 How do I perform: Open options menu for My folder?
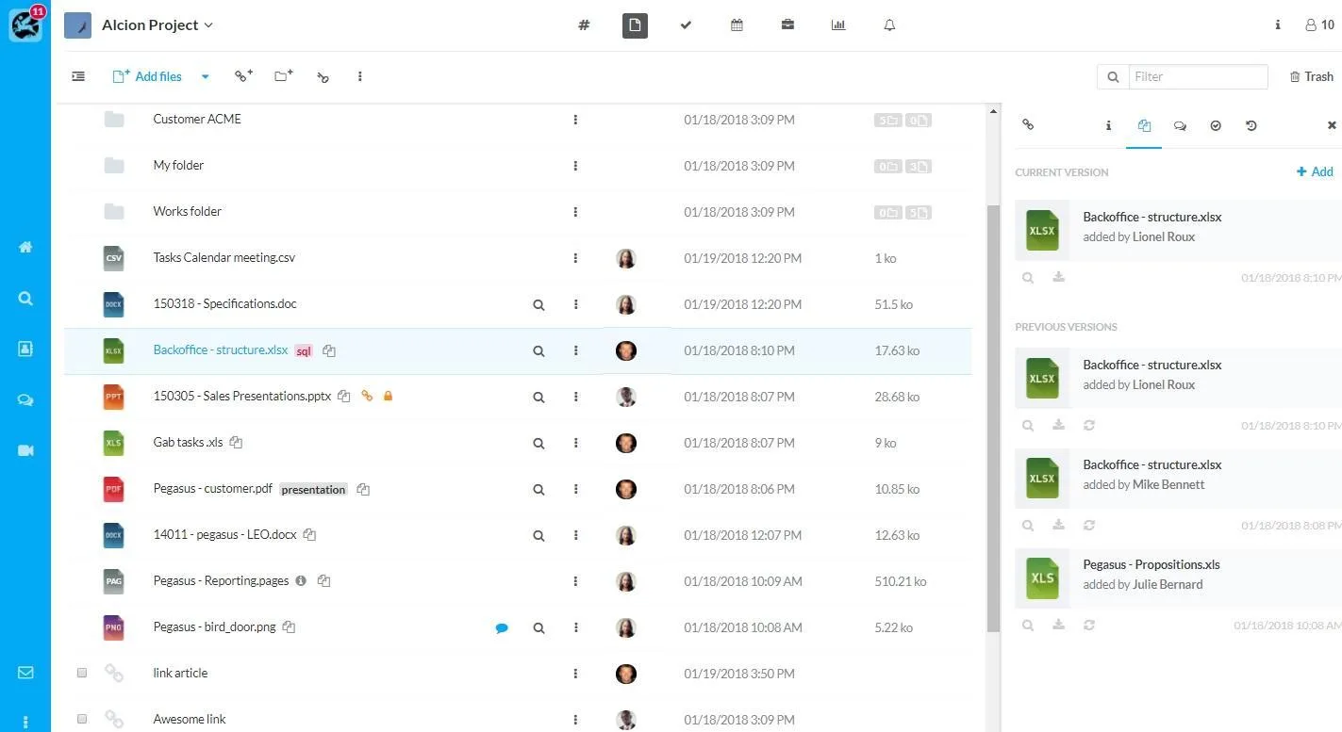coord(575,166)
